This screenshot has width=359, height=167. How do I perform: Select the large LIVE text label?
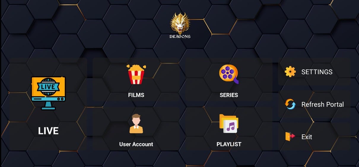coord(48,131)
